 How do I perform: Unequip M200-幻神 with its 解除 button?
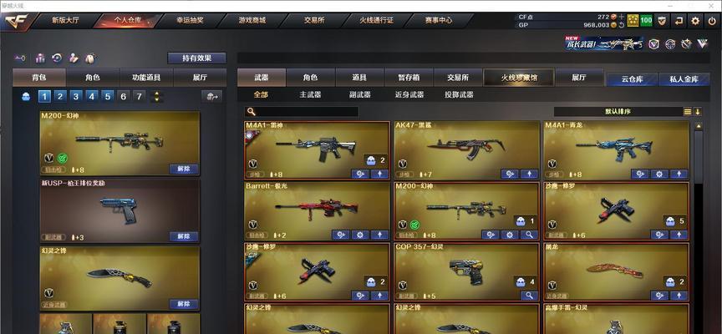[184, 169]
